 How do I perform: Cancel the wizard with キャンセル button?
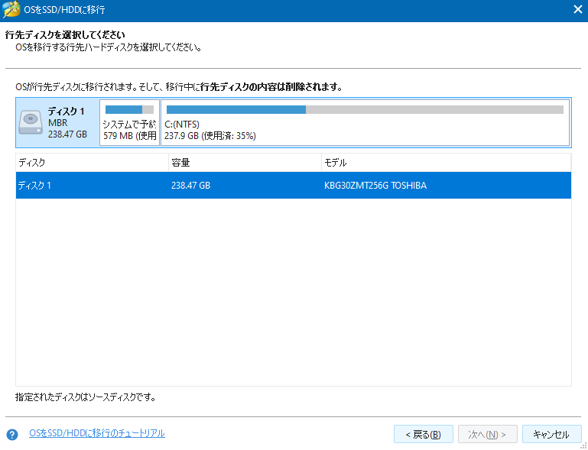551,434
